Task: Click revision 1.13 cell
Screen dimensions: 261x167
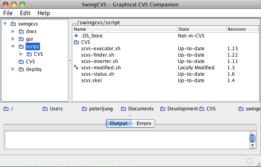Action: [233, 49]
